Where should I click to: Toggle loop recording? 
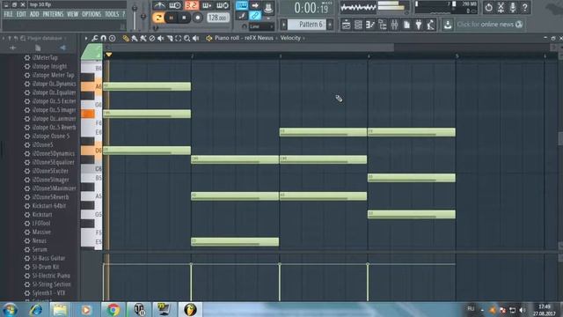coord(223,5)
